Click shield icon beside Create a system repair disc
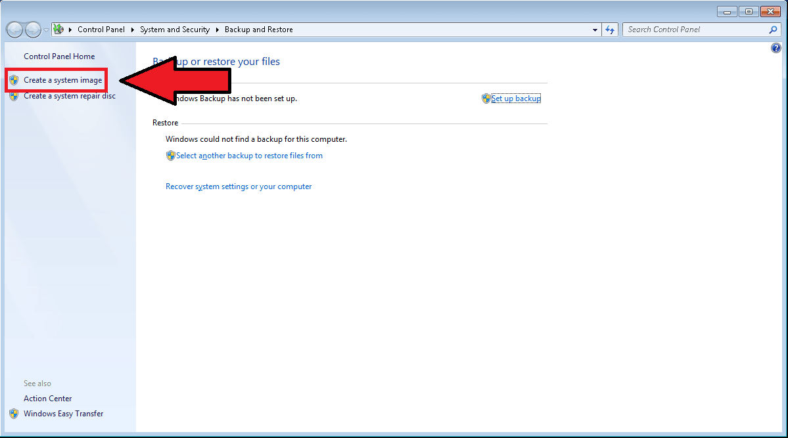The width and height of the screenshot is (788, 438). coord(14,97)
